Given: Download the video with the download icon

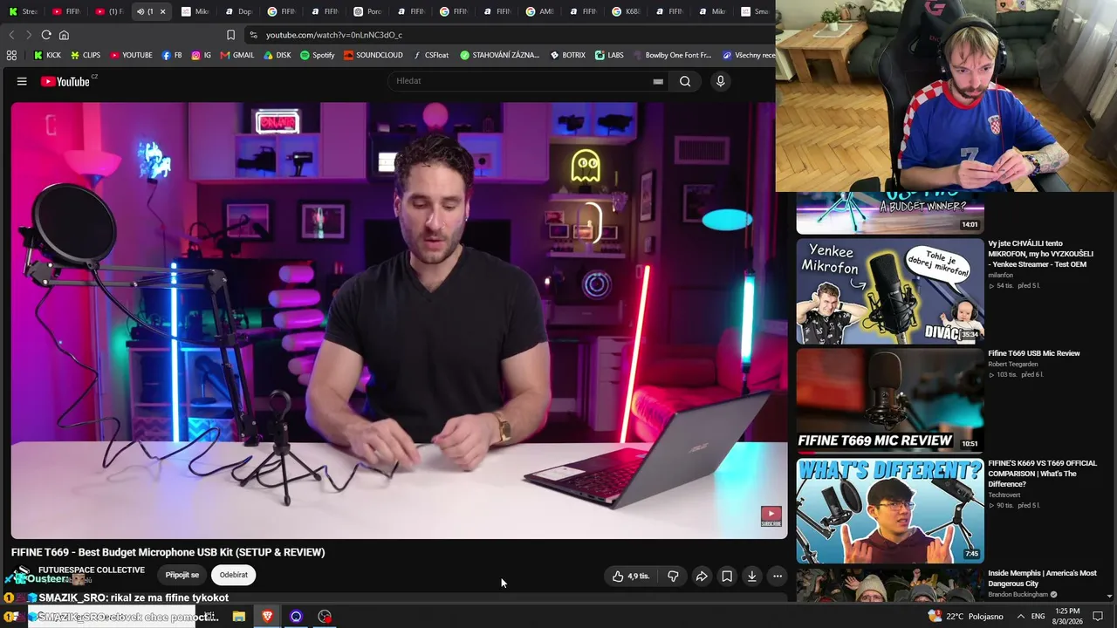Looking at the screenshot, I should (x=752, y=576).
